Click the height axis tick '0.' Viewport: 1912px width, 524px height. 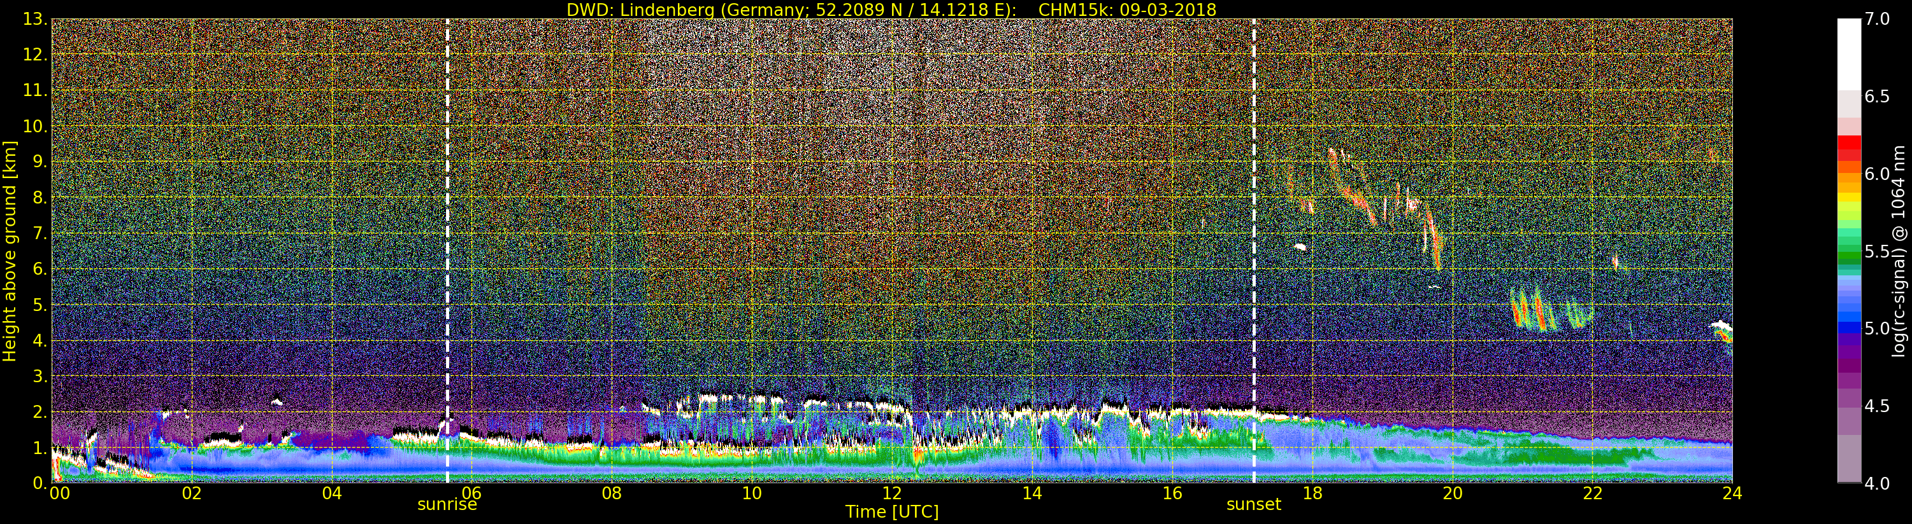(x=40, y=483)
